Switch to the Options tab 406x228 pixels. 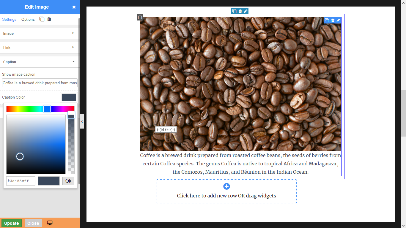[x=28, y=20]
